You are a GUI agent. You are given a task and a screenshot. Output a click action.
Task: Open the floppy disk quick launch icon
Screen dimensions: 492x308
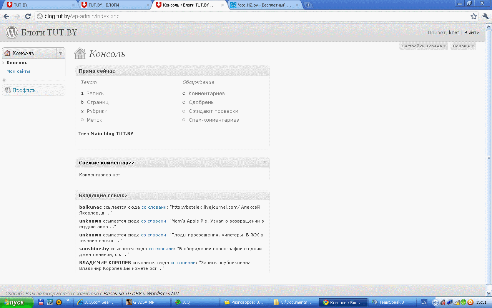click(x=41, y=302)
